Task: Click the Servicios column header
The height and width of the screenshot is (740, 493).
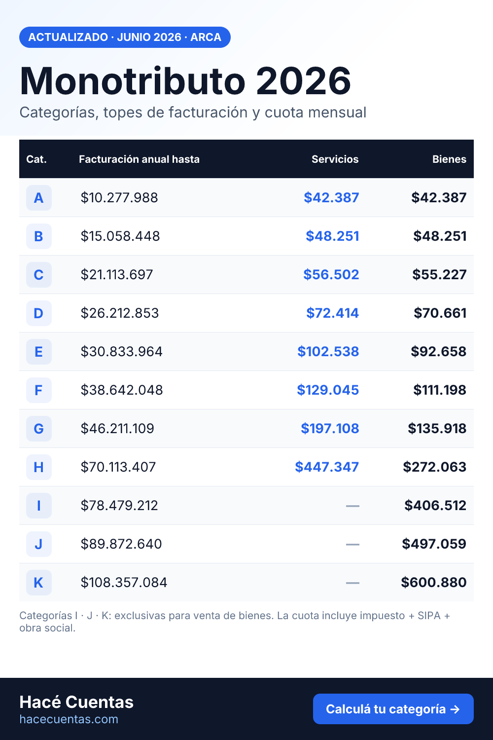Action: coord(335,159)
